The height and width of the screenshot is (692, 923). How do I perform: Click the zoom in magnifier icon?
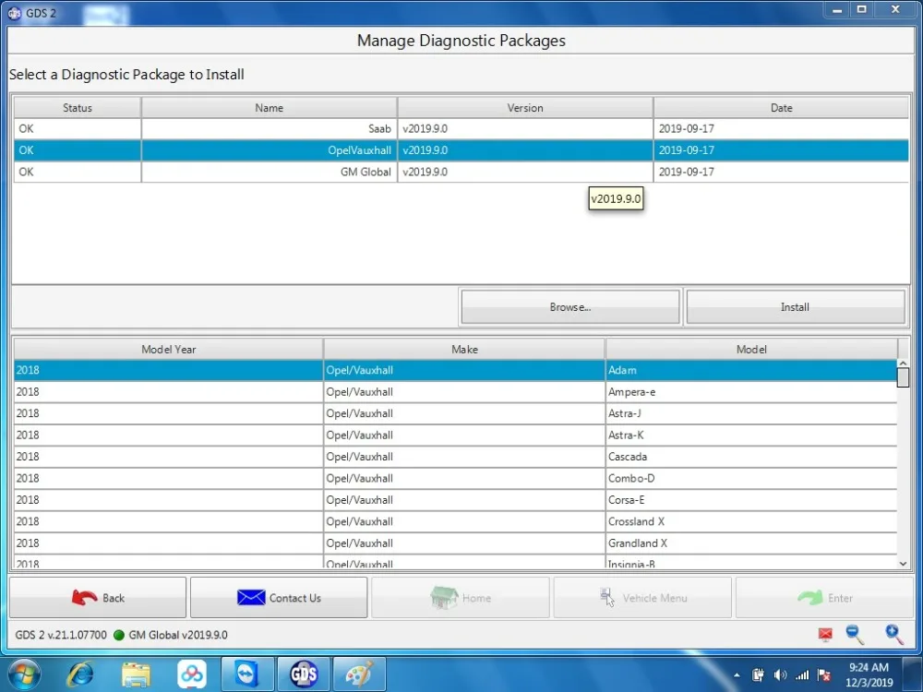pos(894,635)
